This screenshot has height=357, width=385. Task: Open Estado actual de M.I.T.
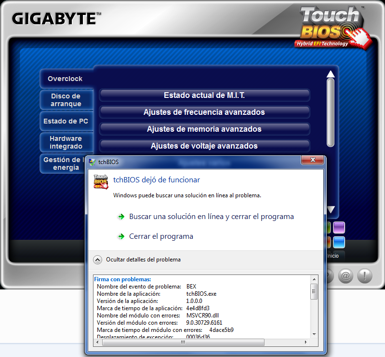pyautogui.click(x=204, y=96)
